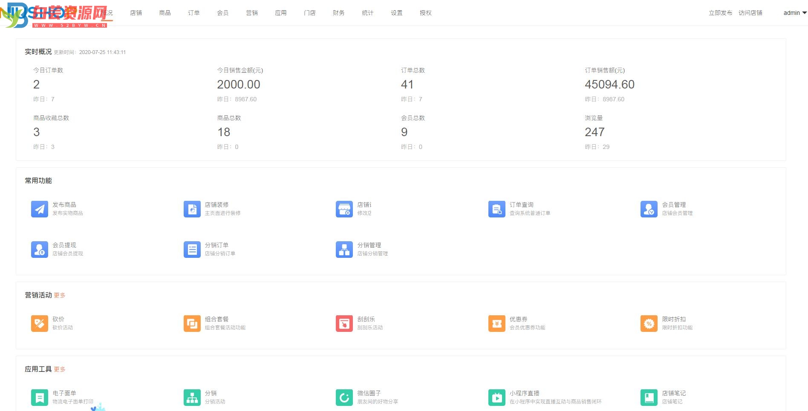Open the 店铺 menu
The image size is (808, 411).
(136, 13)
